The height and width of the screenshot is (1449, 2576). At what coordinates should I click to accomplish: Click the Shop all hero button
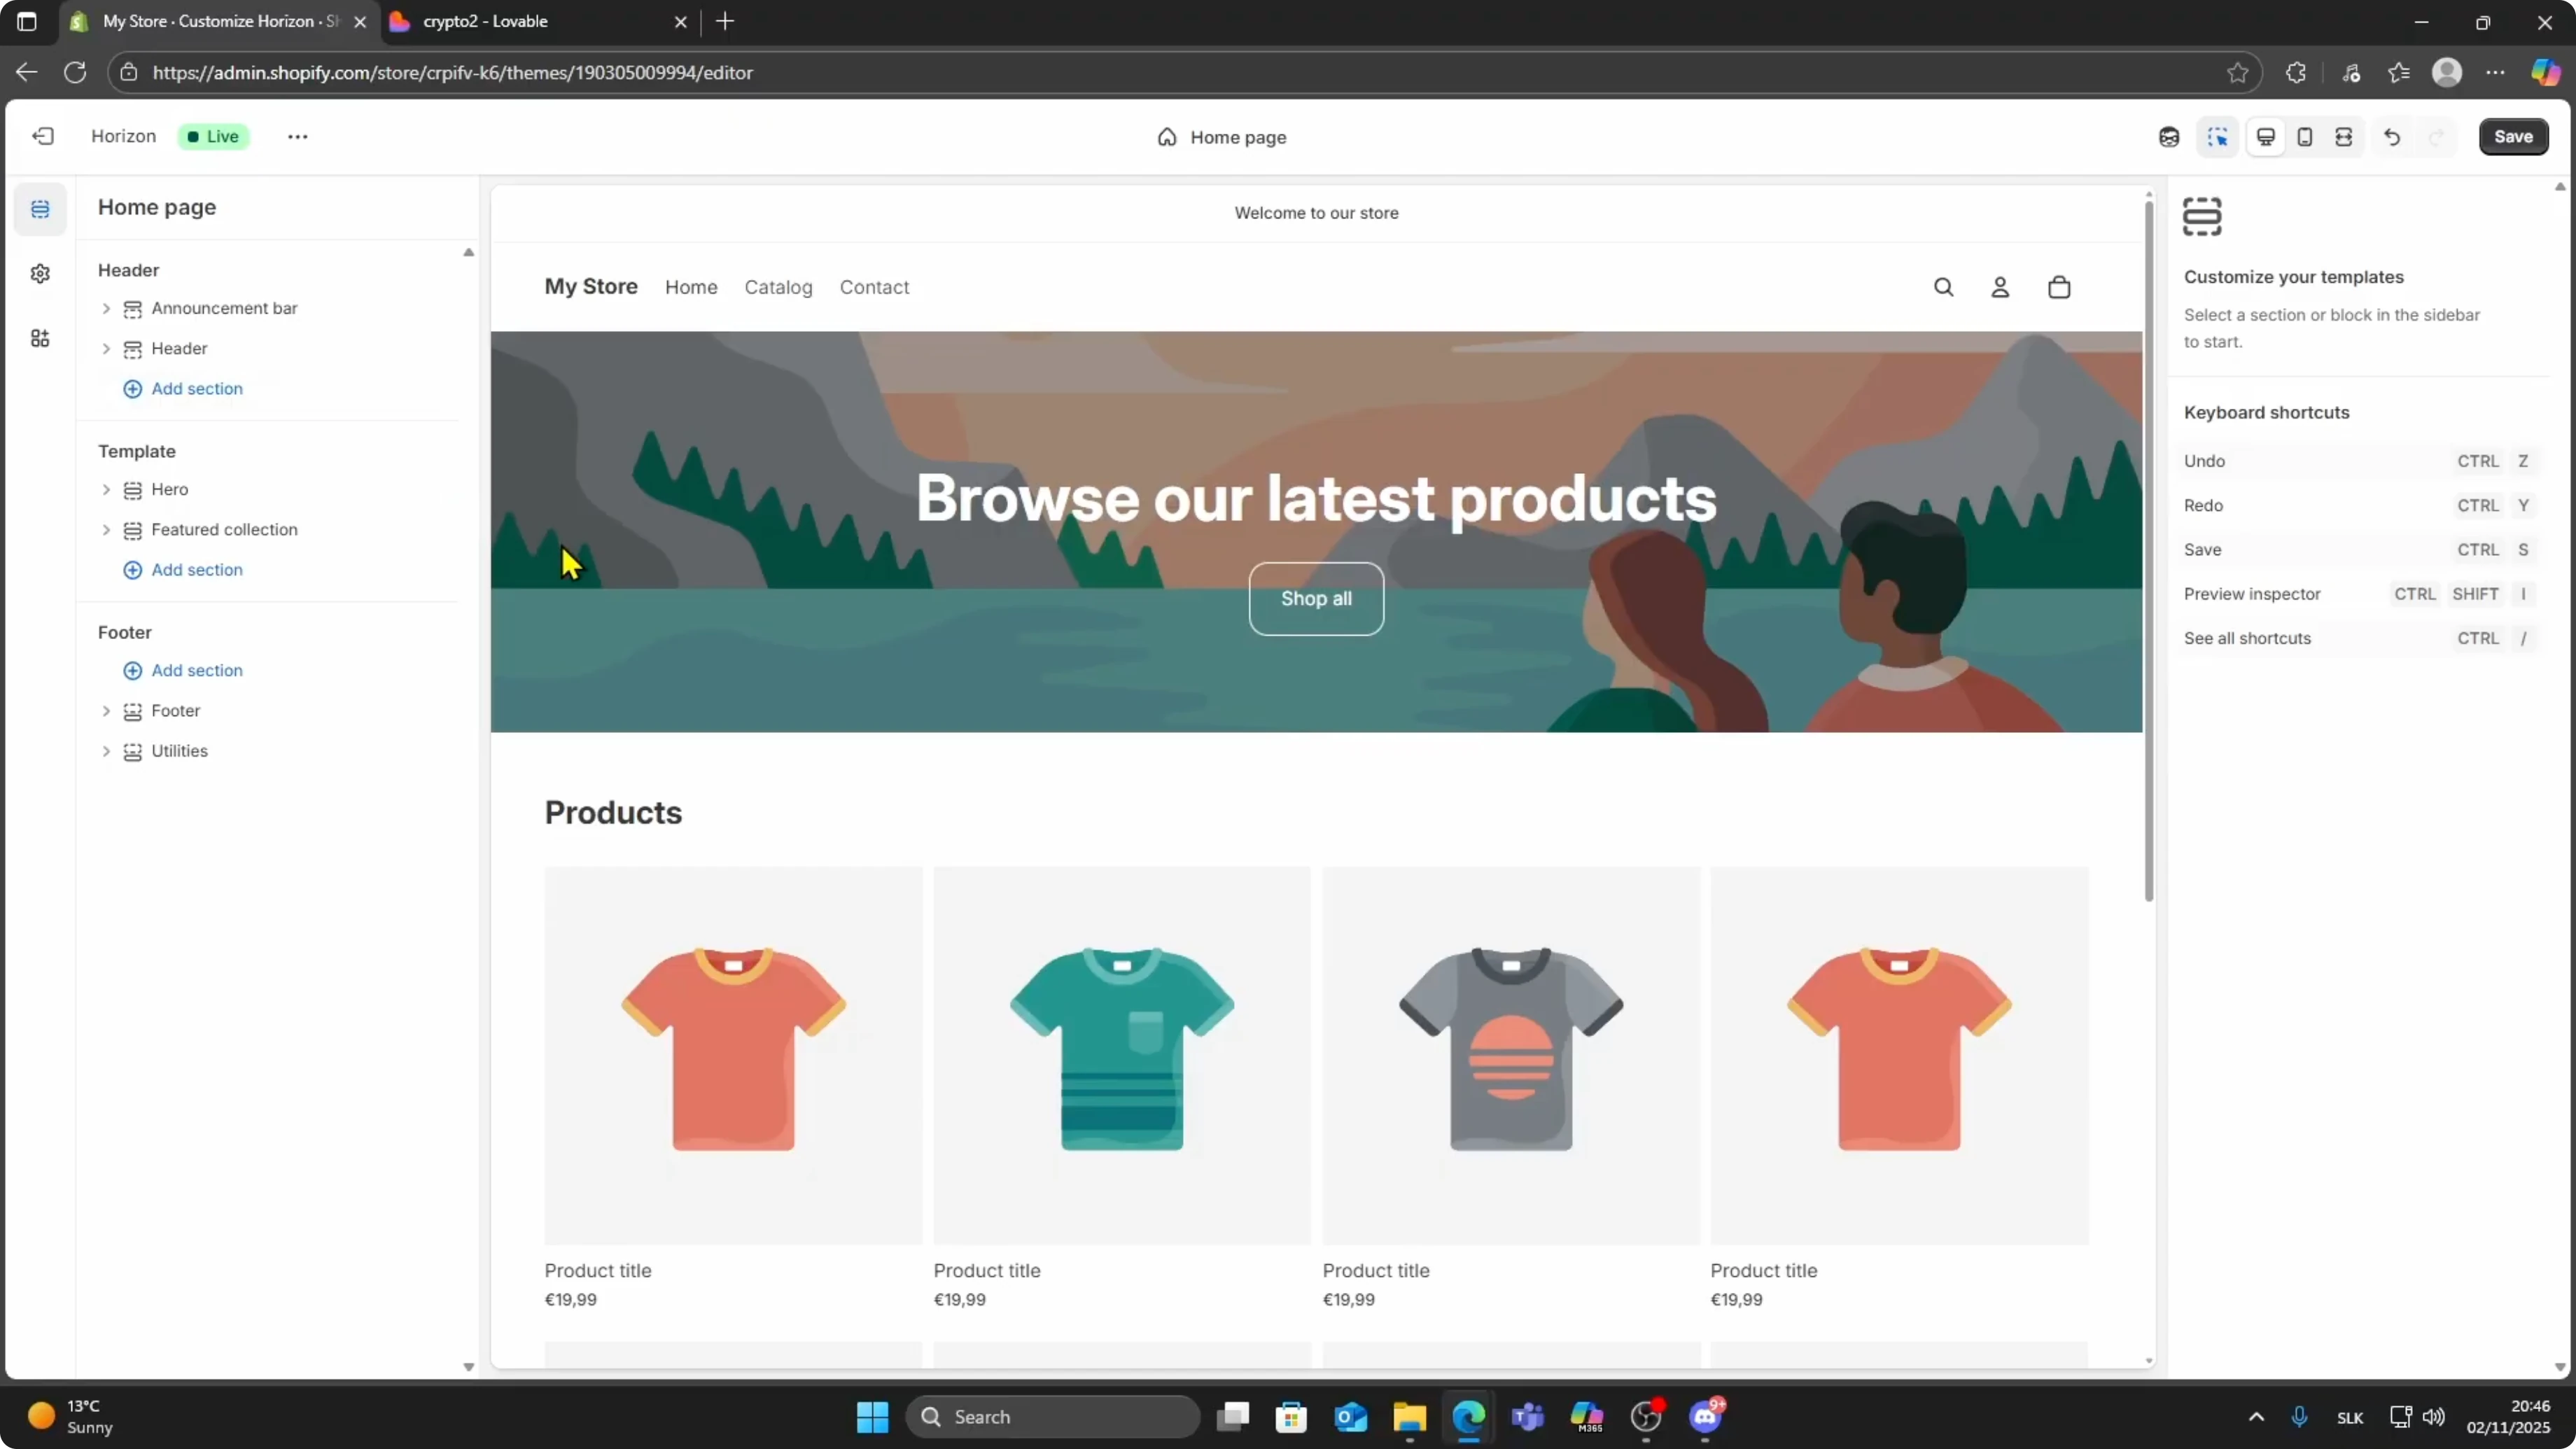point(1316,598)
